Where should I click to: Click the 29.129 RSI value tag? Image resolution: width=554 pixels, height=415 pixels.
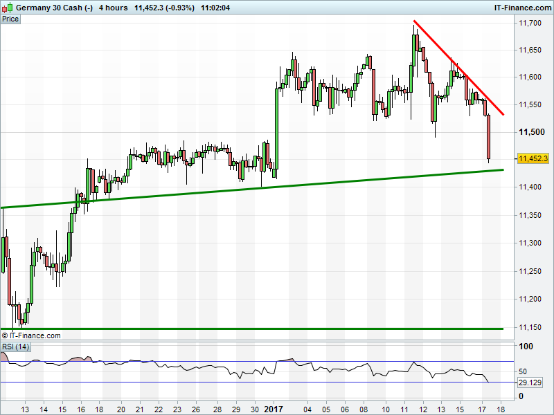coord(530,382)
